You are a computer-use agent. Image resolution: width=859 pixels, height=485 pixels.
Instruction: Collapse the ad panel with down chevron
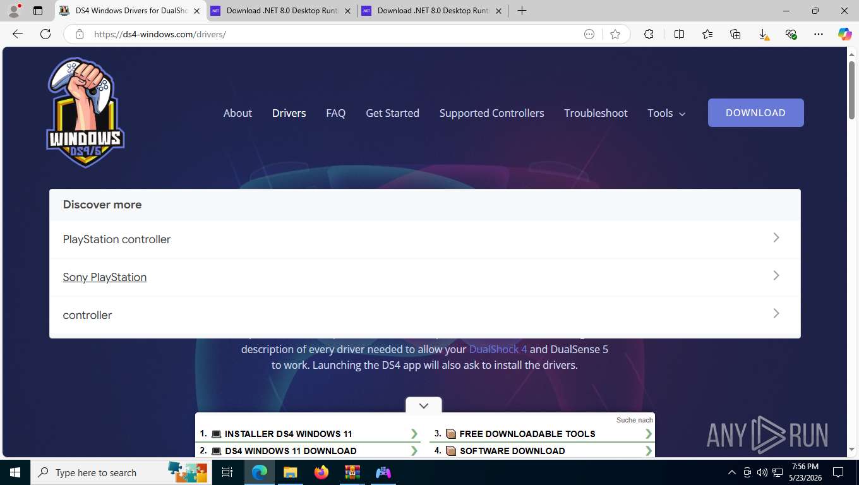click(x=424, y=405)
